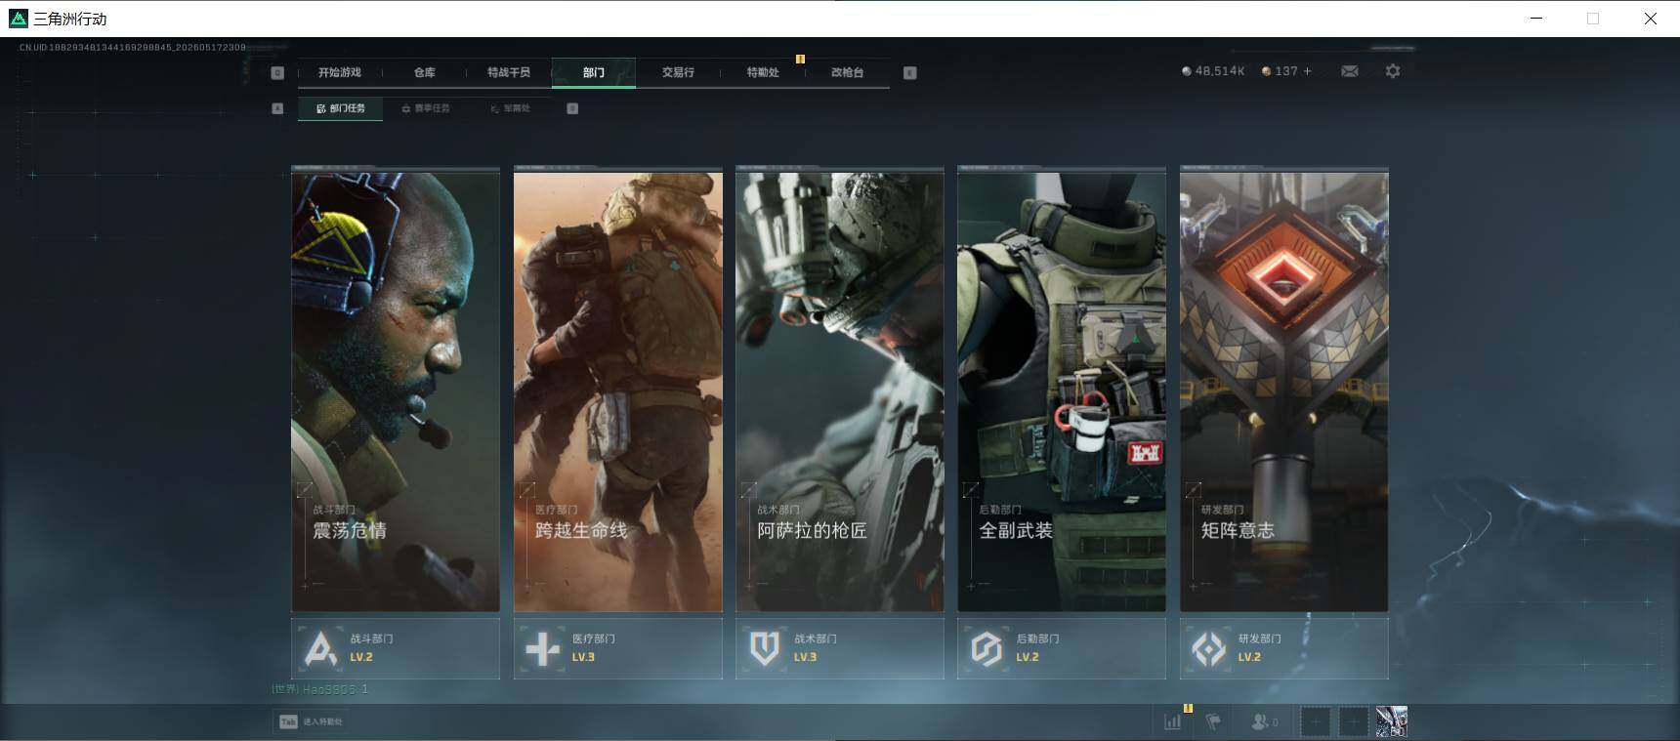Minimize the 三角洲行动 window
The image size is (1680, 741).
pos(1536,19)
